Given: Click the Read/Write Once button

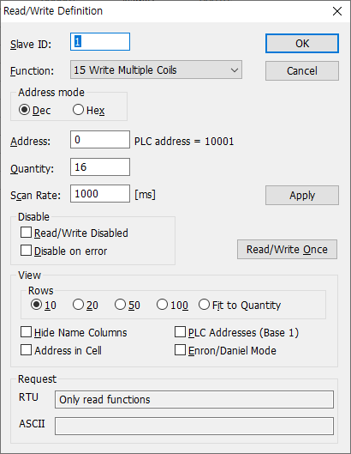Looking at the screenshot, I should (287, 249).
